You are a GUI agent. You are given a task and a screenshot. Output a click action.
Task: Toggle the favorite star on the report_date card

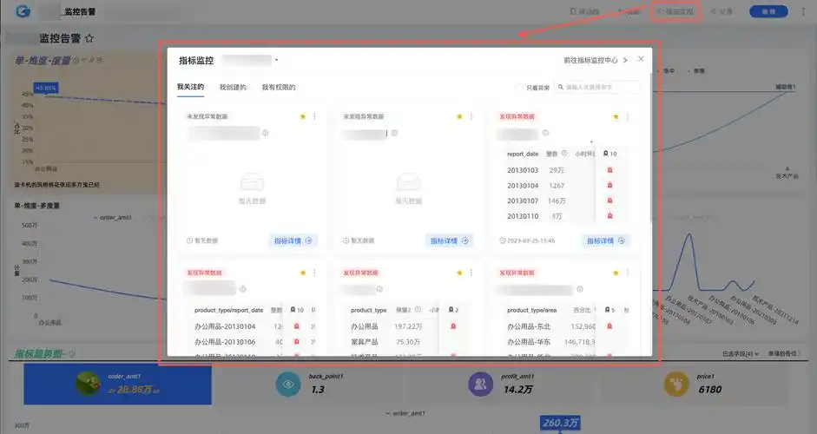(616, 116)
